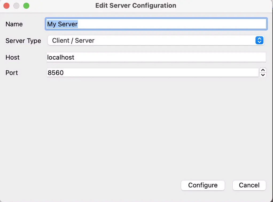Click the highlighted My Server text
This screenshot has width=273, height=202.
[62, 24]
